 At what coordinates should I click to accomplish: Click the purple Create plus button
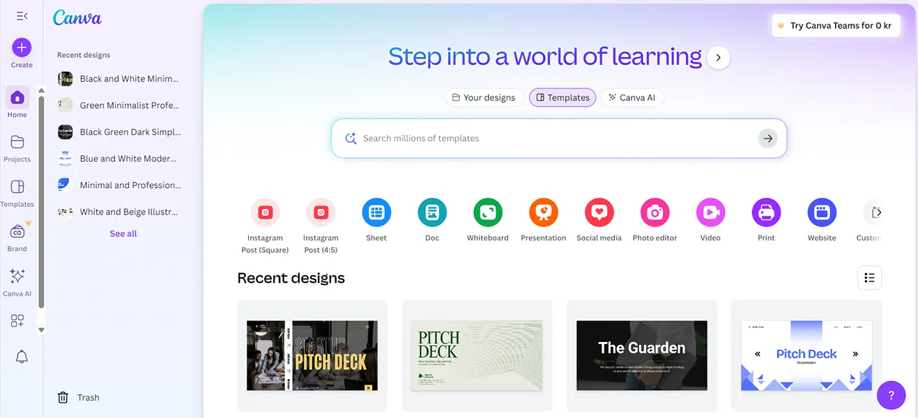[x=22, y=47]
